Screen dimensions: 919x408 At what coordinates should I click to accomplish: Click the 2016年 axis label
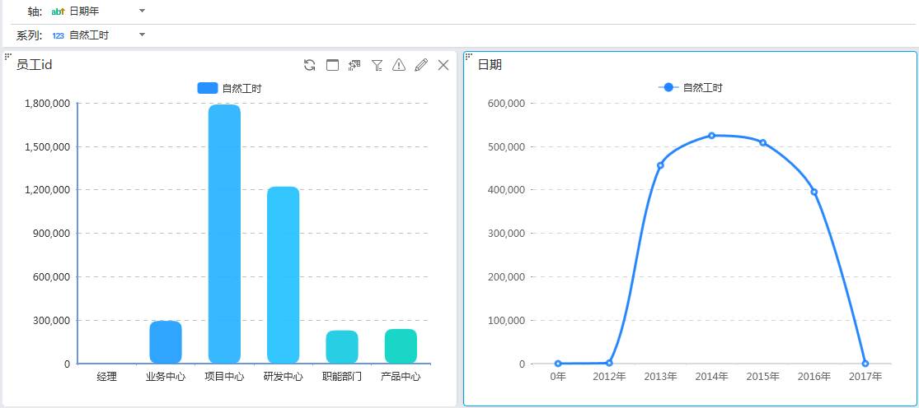(x=814, y=377)
